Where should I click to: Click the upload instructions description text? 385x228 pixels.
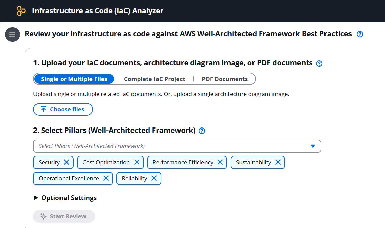click(161, 94)
